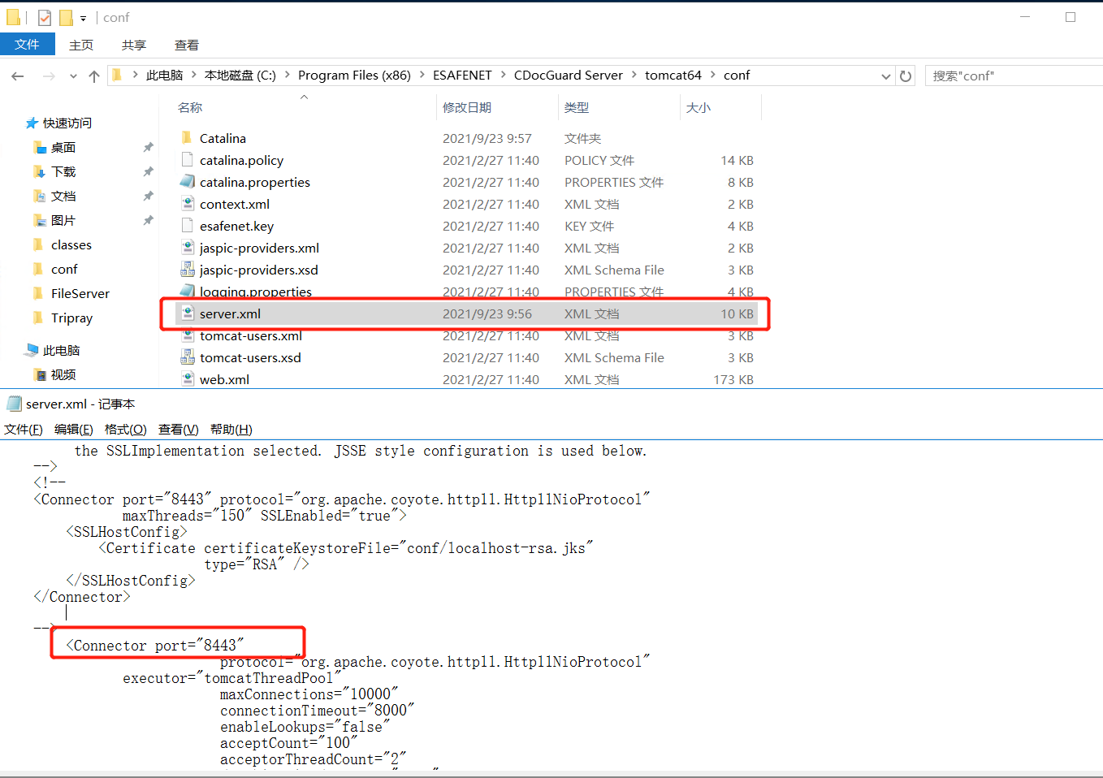
Task: Select the Catalina folder icon
Action: (188, 138)
